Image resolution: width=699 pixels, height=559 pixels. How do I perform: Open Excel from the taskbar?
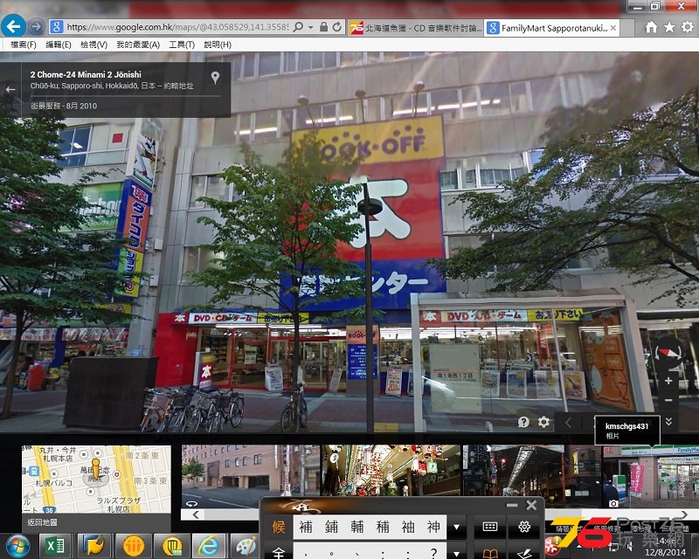point(55,545)
